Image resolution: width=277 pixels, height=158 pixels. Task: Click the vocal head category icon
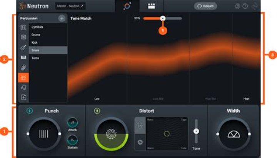[23, 87]
